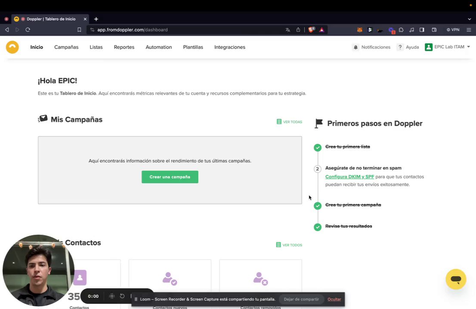Open the Campañas menu
The image size is (476, 309).
(66, 47)
